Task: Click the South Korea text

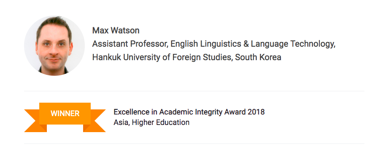Action: [x=258, y=57]
